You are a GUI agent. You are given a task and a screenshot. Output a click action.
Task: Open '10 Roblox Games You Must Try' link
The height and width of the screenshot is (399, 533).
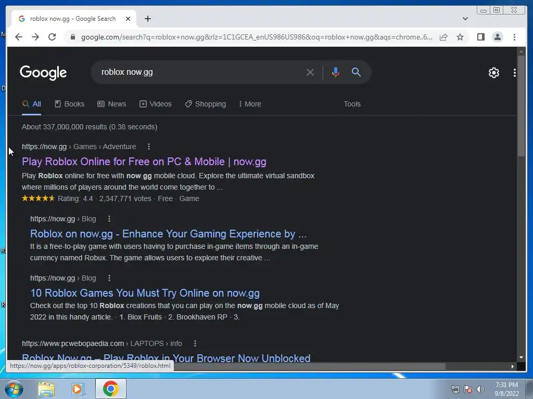click(145, 293)
